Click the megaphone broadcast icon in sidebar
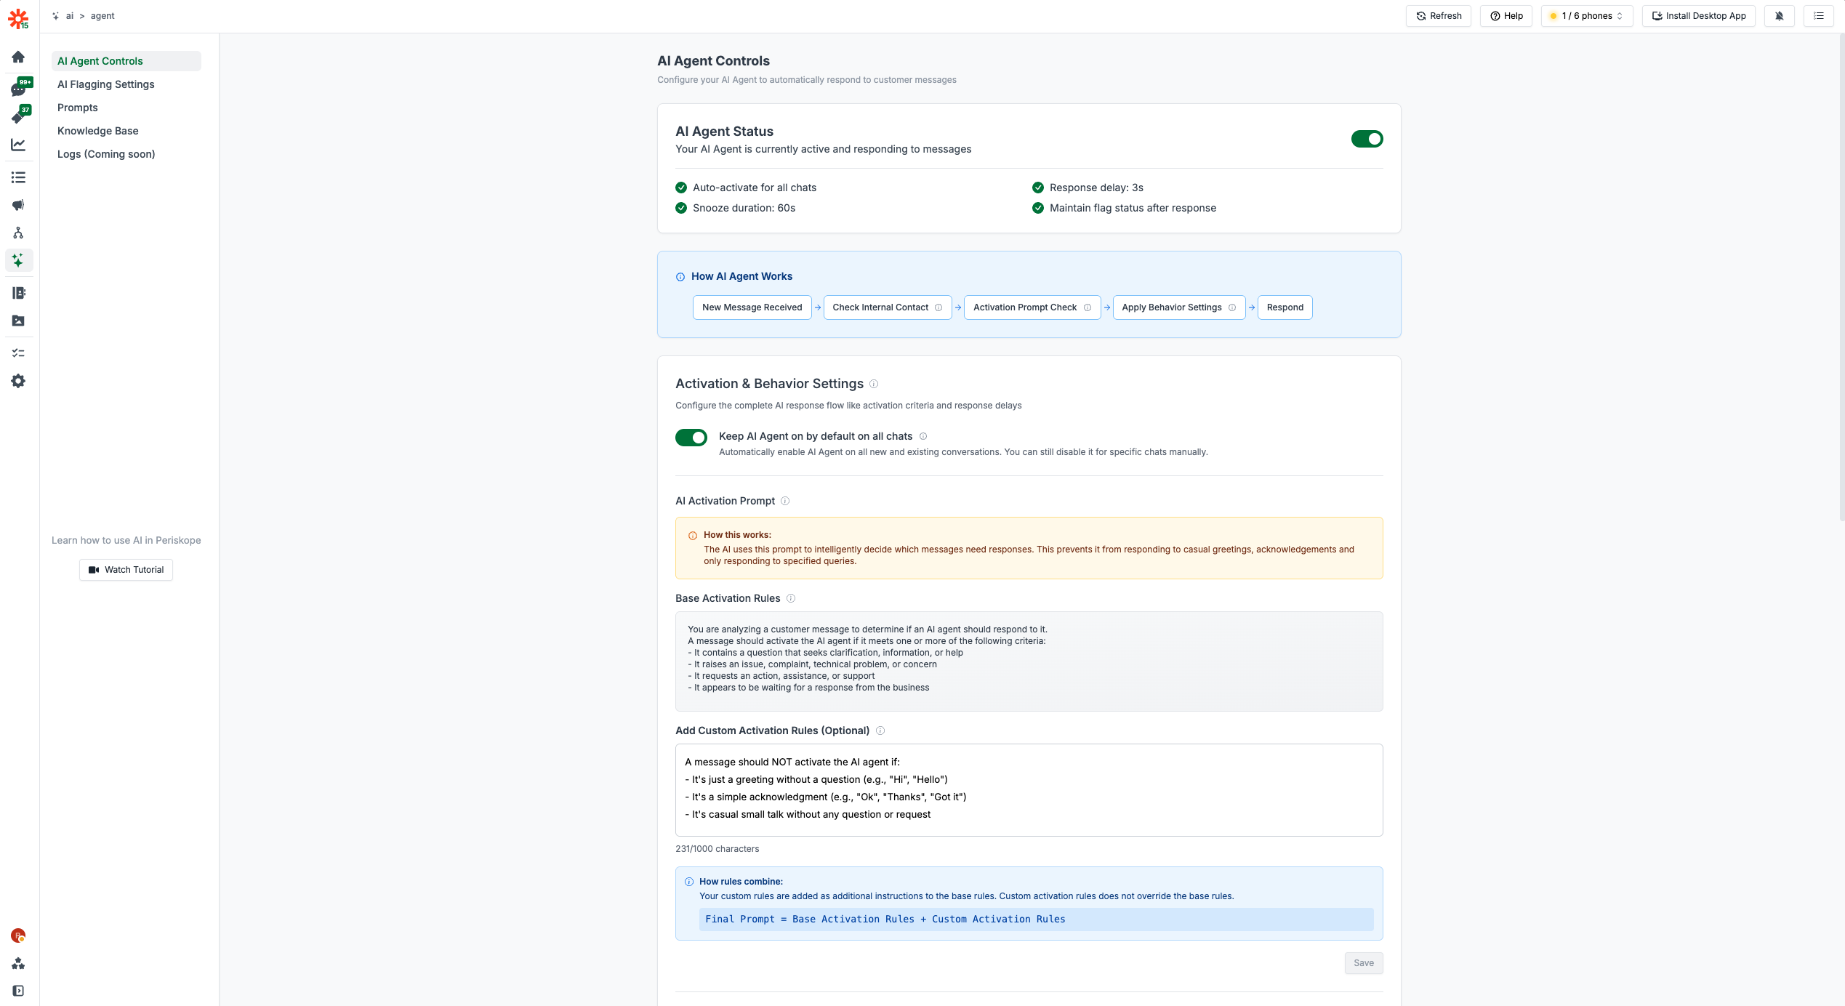Image resolution: width=1845 pixels, height=1006 pixels. (x=18, y=205)
